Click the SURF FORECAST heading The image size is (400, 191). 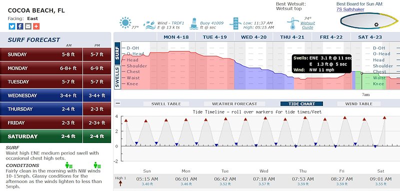click(x=33, y=40)
